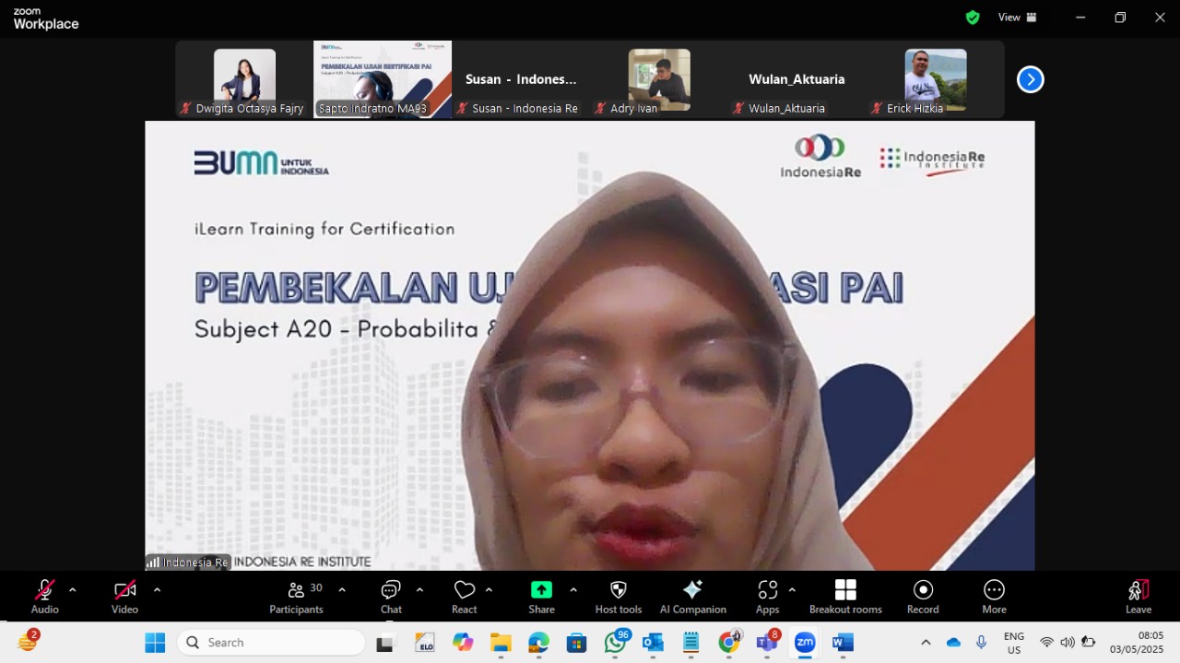Expand video options arrow next to Video
Image resolution: width=1180 pixels, height=663 pixels.
tap(157, 589)
